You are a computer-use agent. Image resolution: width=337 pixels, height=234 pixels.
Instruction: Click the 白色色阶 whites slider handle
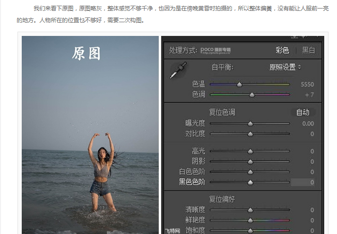tap(250, 172)
